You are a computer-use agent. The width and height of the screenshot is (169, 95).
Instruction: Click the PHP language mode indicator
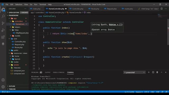[x=158, y=92]
